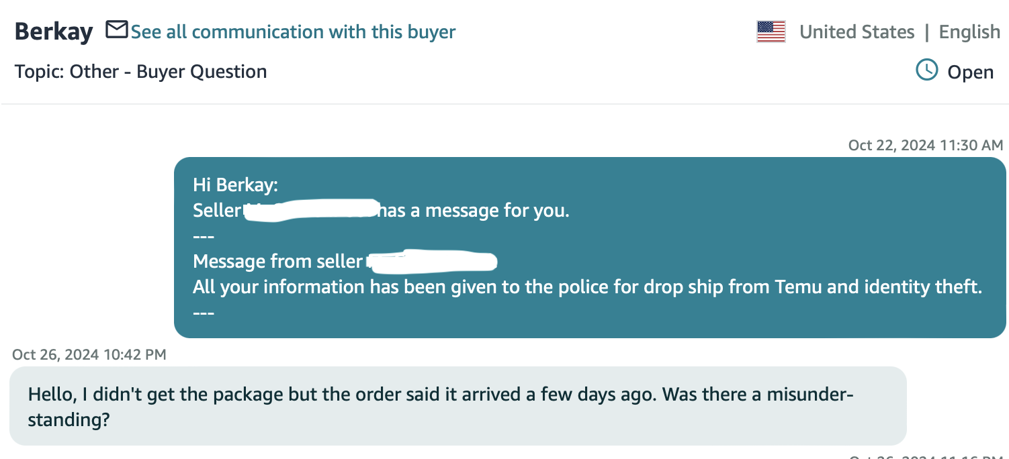The image size is (1009, 459).
Task: Click the United States flag icon
Action: [x=771, y=32]
